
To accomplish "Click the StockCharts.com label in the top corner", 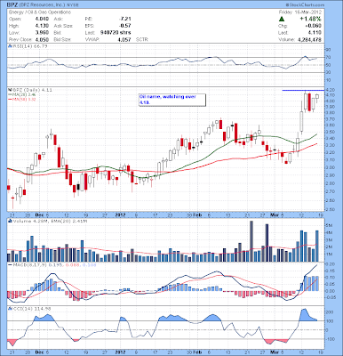I will [305, 5].
